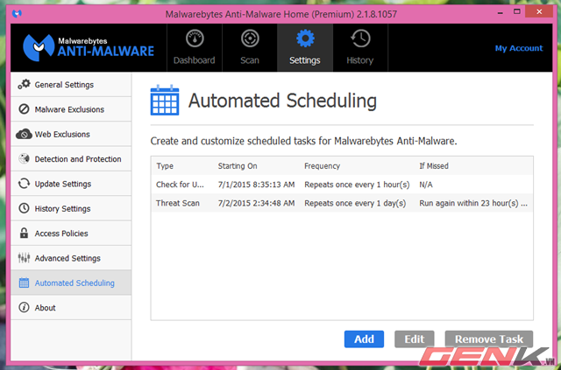Open the Access Policies section
This screenshot has width=561, height=370.
(71, 234)
